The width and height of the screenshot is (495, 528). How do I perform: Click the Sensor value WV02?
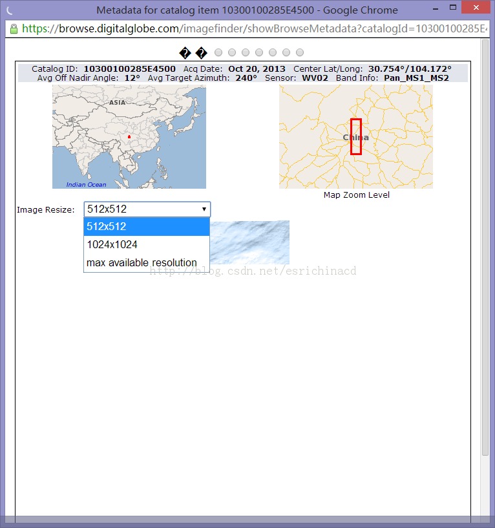click(x=315, y=78)
